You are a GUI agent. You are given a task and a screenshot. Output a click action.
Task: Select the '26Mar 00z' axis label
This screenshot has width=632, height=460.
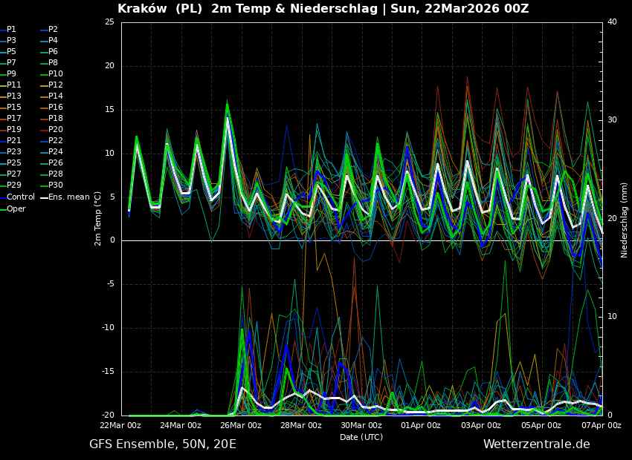click(x=241, y=425)
